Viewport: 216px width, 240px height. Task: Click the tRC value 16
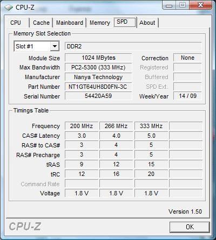tap(116, 174)
